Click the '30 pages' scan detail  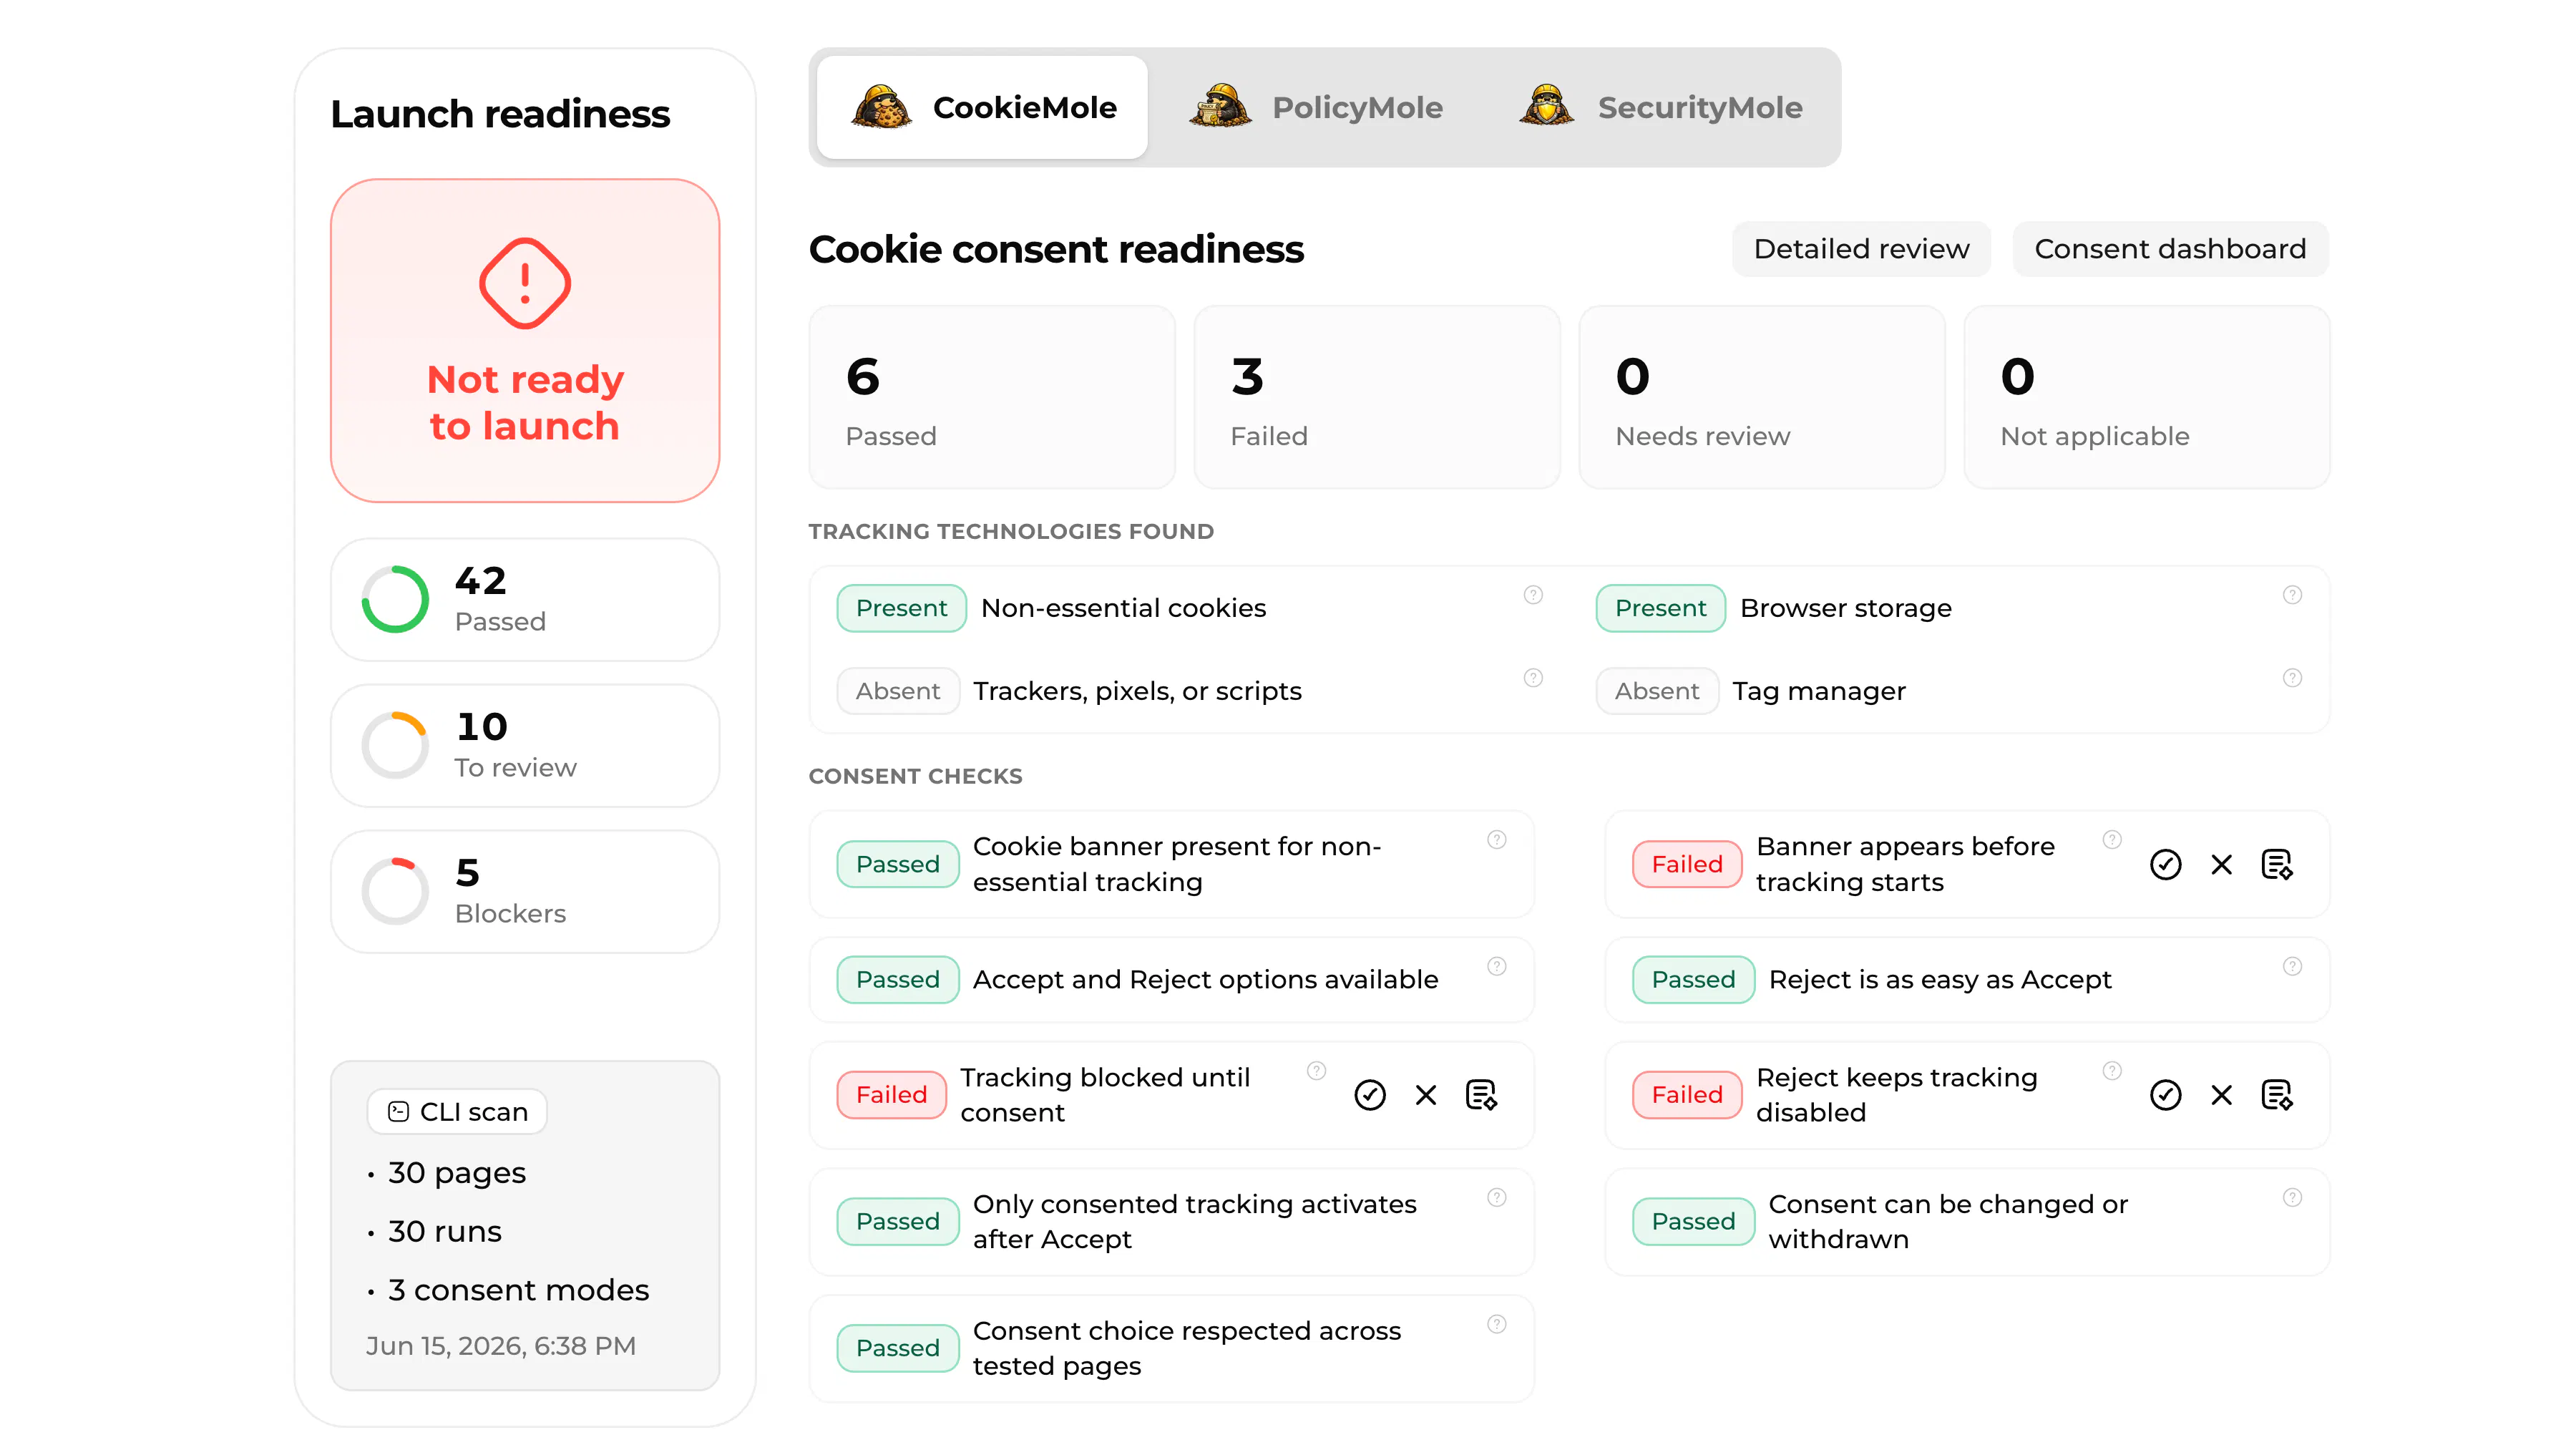pos(457,1174)
